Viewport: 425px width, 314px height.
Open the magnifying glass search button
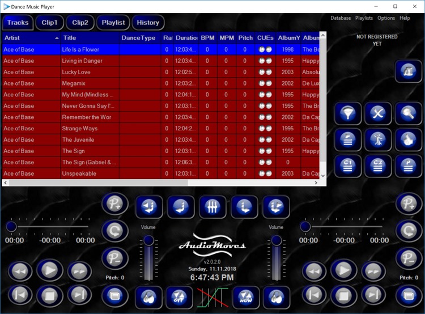point(409,113)
